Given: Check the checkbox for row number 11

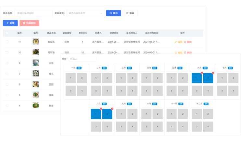Looking at the screenshot, I should point(7,42).
